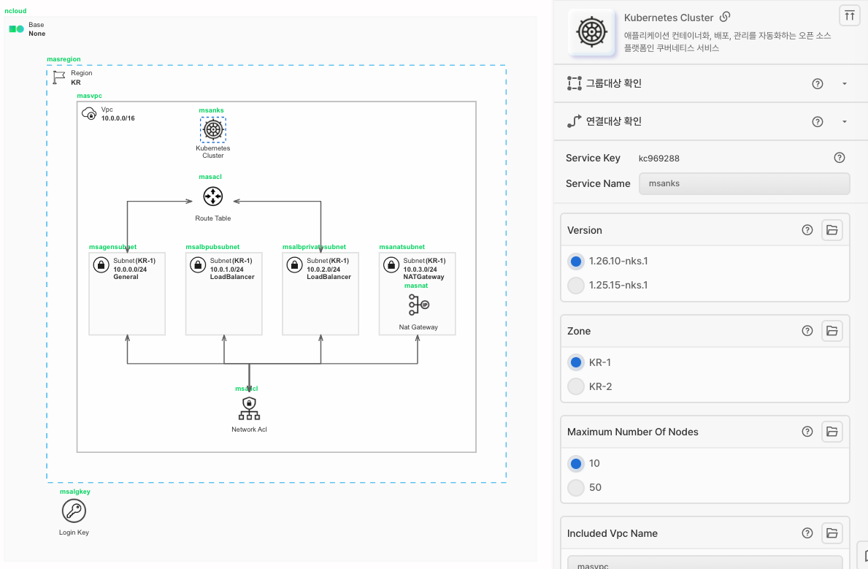868x569 pixels.
Task: Select version 1.26.10-nks.1
Action: pyautogui.click(x=576, y=261)
